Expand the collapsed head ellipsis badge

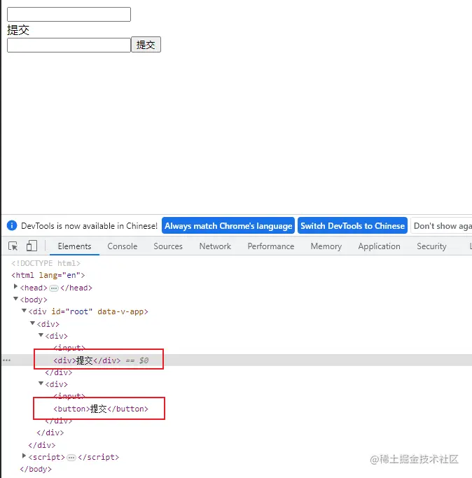(x=54, y=288)
